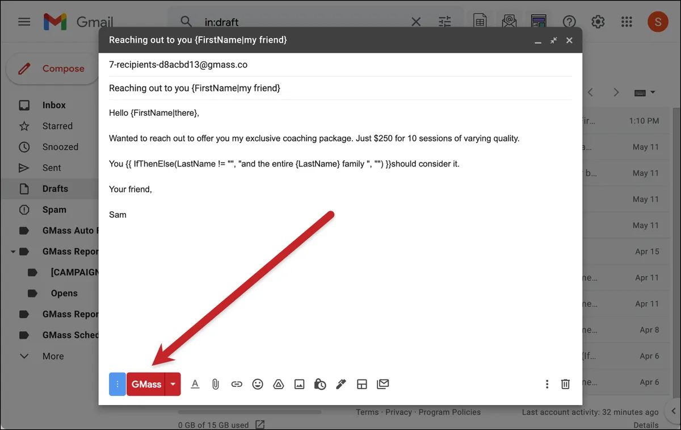Click the recipient address field

340,65
